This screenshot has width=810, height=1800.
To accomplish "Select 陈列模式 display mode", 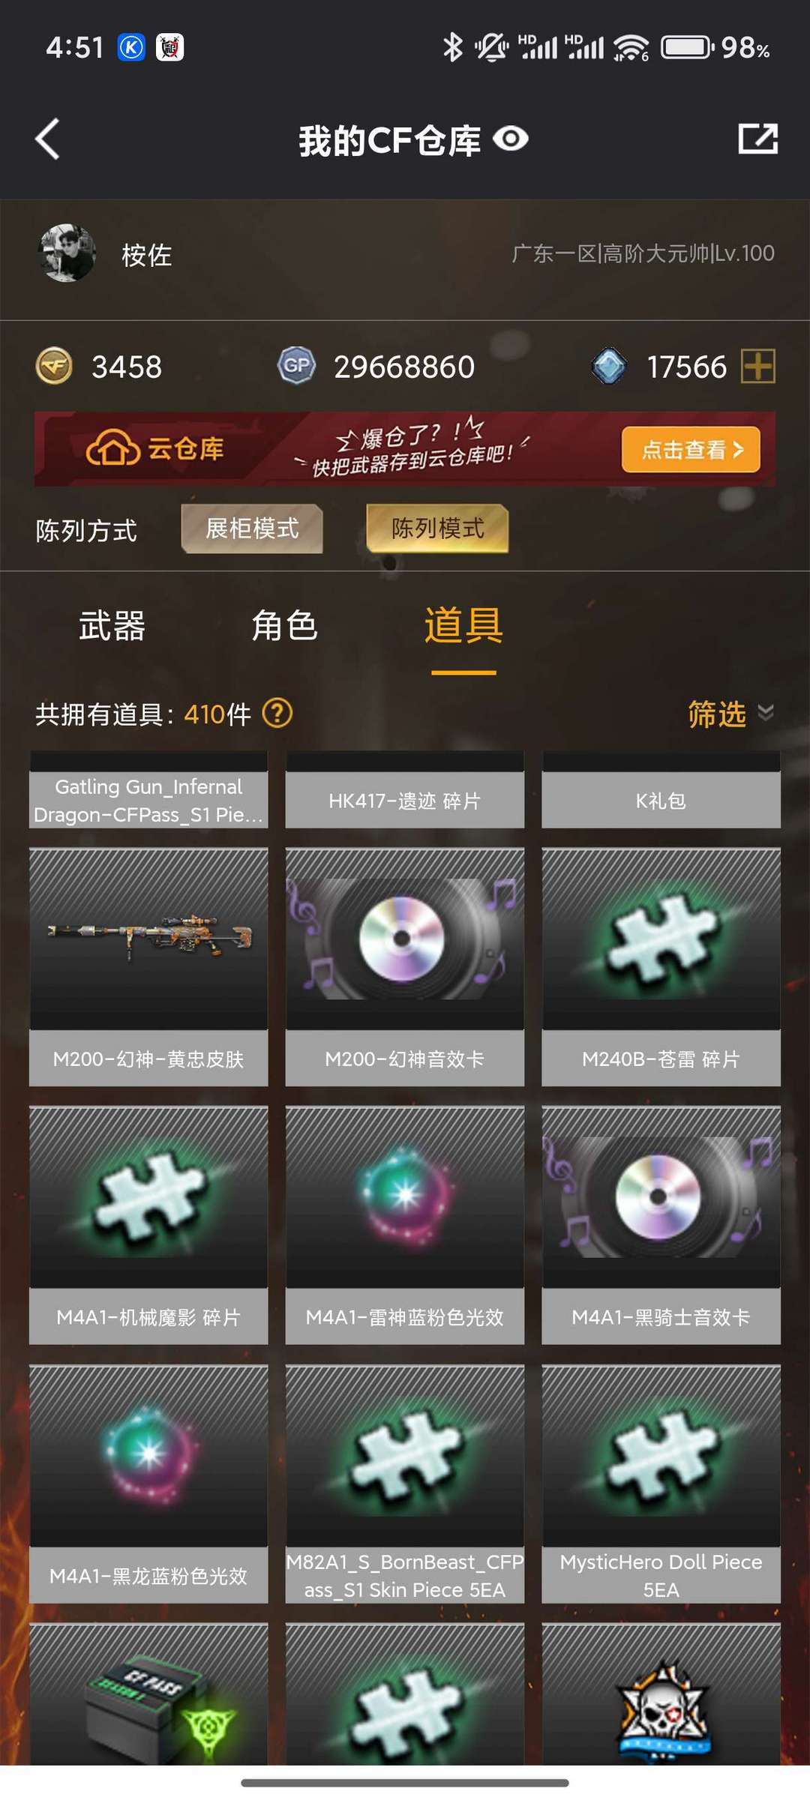I will (437, 529).
